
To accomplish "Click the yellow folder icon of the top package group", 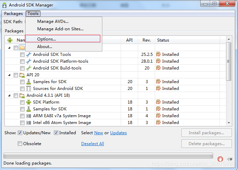I will click(22, 48).
